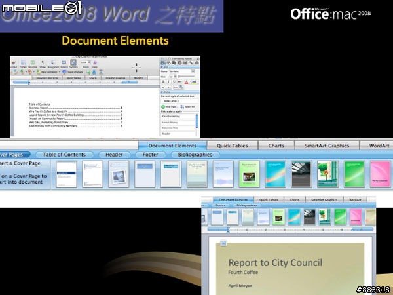The image size is (393, 295).
Task: Pick teal rainbow cover thumbnail in enlarged ribbon
Action: pyautogui.click(x=275, y=174)
